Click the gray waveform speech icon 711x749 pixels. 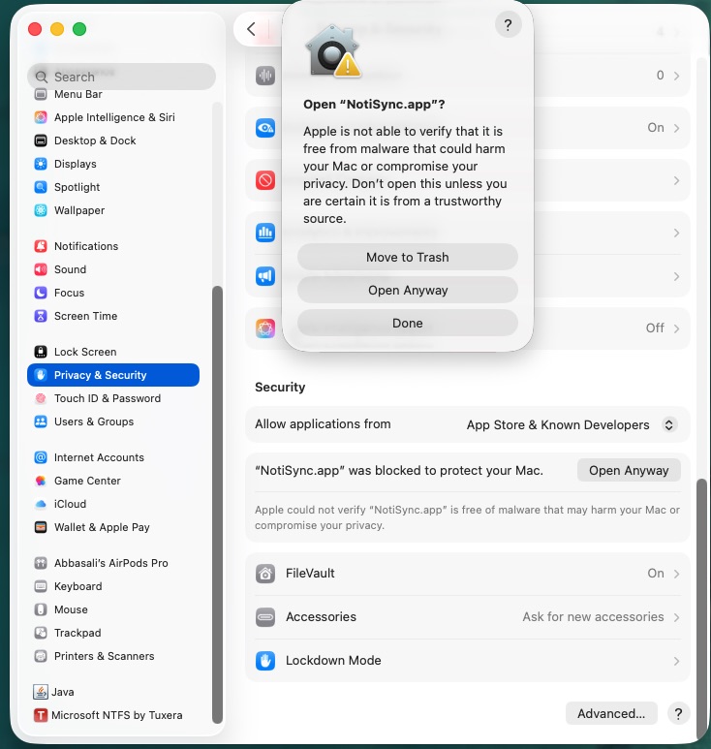[x=265, y=76]
